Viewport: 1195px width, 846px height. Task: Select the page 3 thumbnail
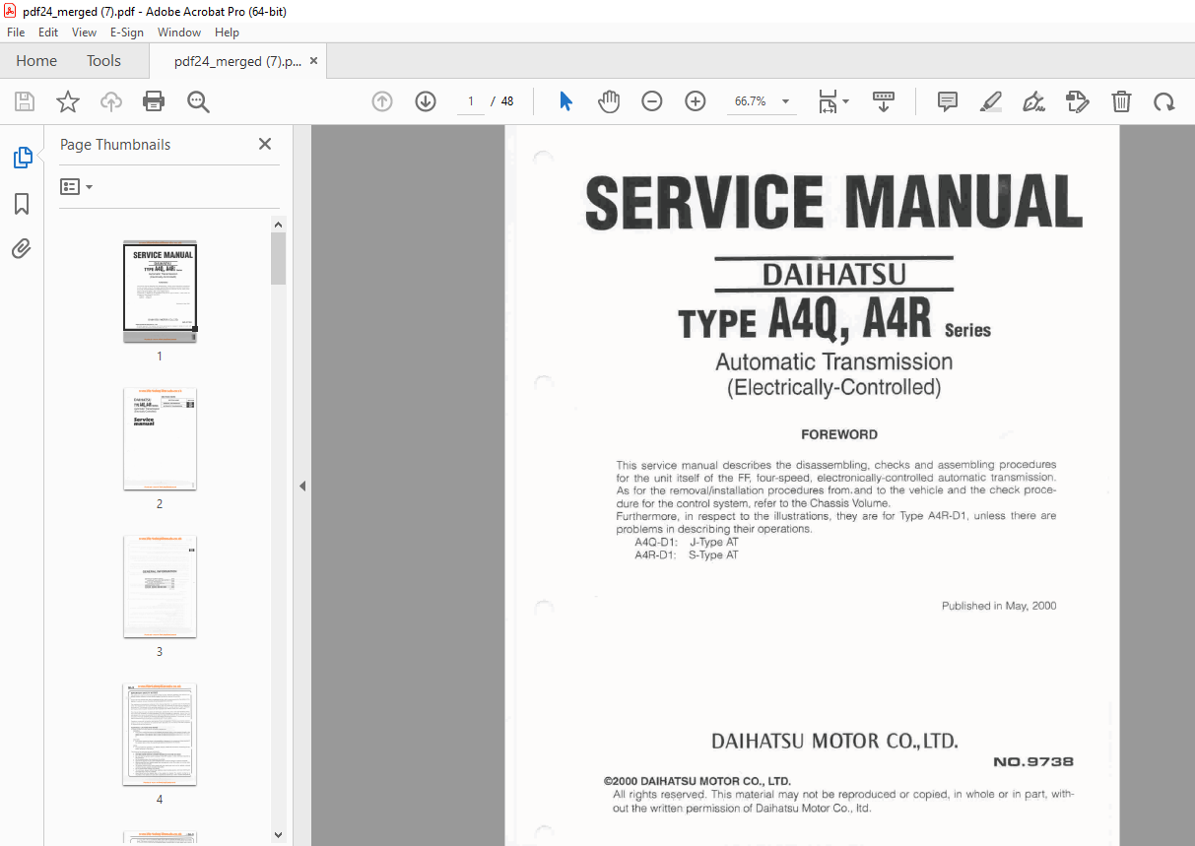160,587
